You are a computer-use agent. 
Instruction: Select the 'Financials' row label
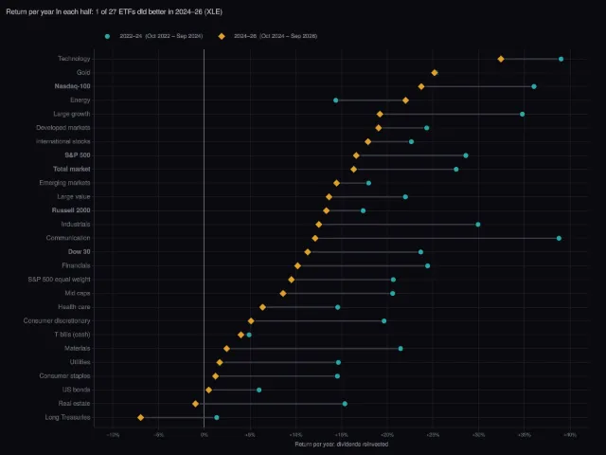[x=76, y=265]
